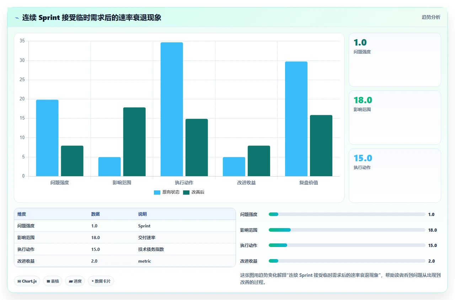
Task: Click the 趋势分析 label in the header
Action: pyautogui.click(x=431, y=17)
